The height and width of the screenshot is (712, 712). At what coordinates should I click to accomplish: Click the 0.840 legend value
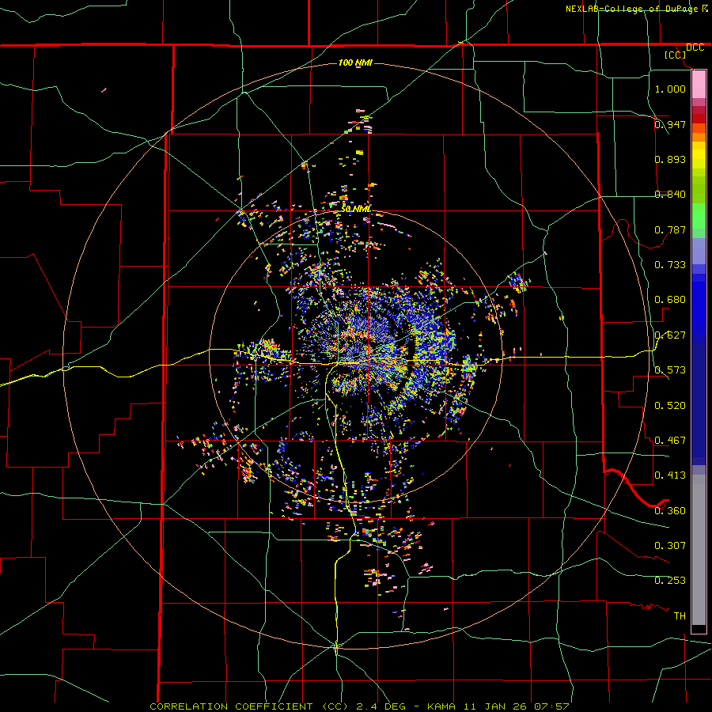tap(670, 195)
